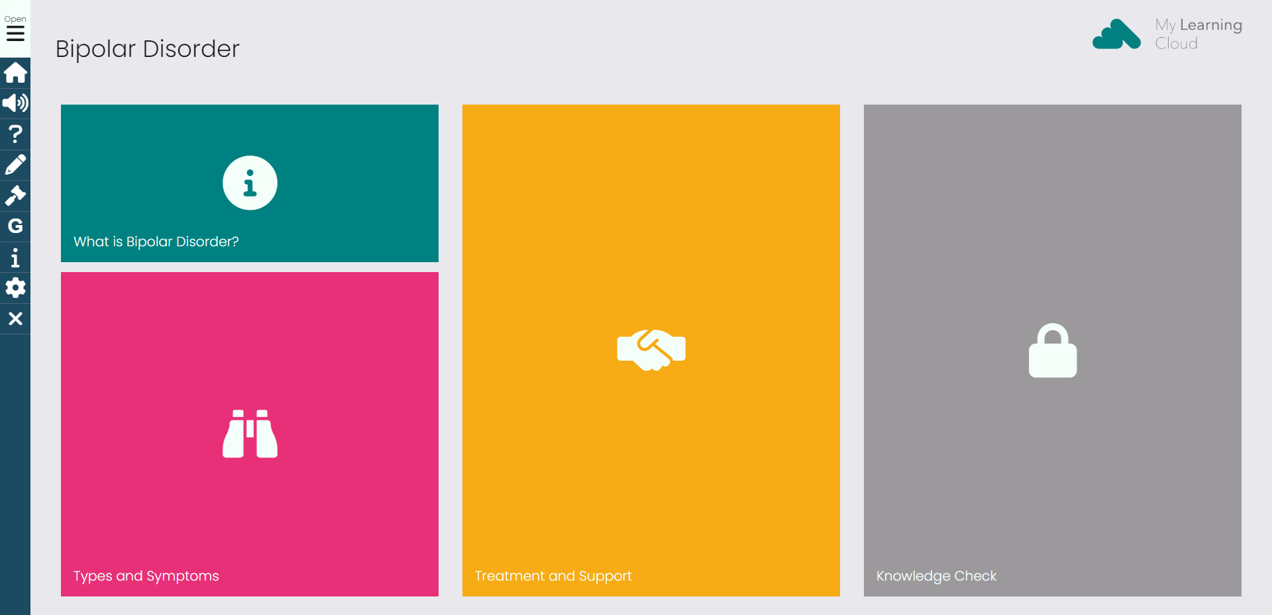Image resolution: width=1272 pixels, height=615 pixels.
Task: Show course information via sidebar i icon
Action: 15,257
